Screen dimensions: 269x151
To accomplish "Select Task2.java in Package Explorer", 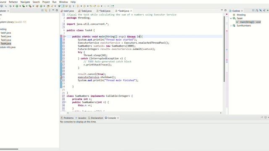I will 6,36.
